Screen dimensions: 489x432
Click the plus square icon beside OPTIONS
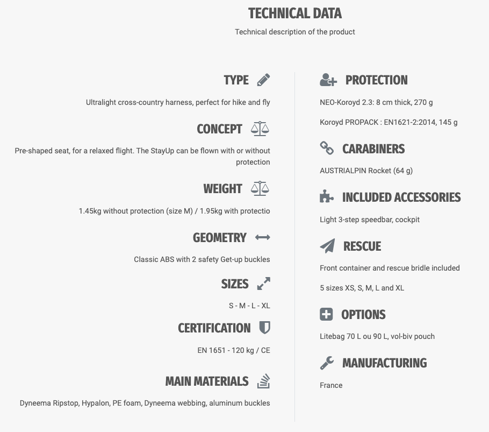(326, 314)
